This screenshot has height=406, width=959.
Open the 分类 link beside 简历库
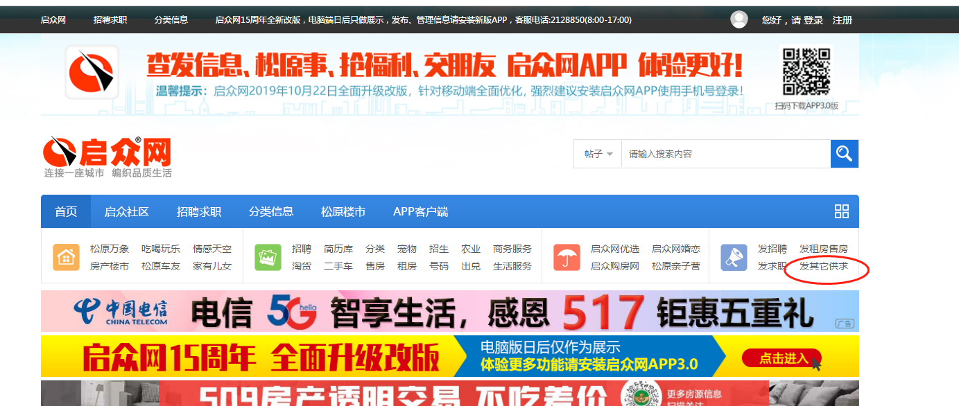point(375,249)
